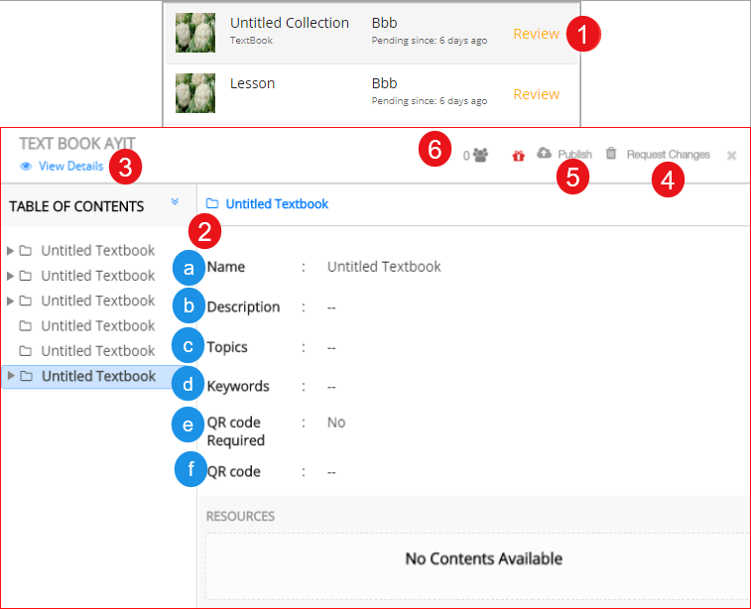The image size is (751, 609).
Task: Open the View Details link
Action: pos(70,167)
